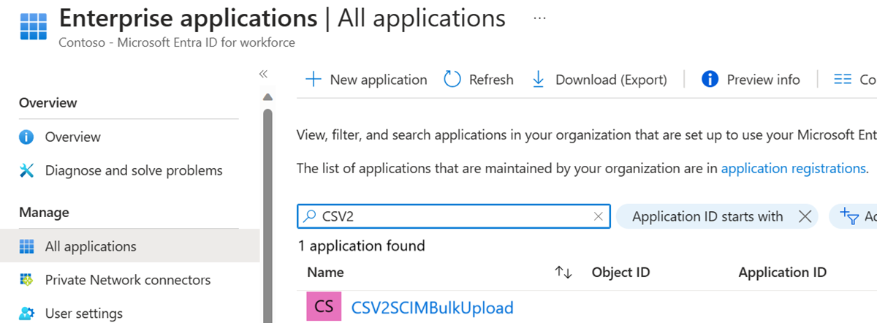Click the Add filters funnel icon
The image size is (877, 323).
(x=849, y=216)
